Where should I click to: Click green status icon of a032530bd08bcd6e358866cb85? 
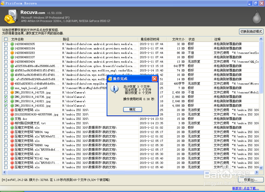[x=12, y=66]
